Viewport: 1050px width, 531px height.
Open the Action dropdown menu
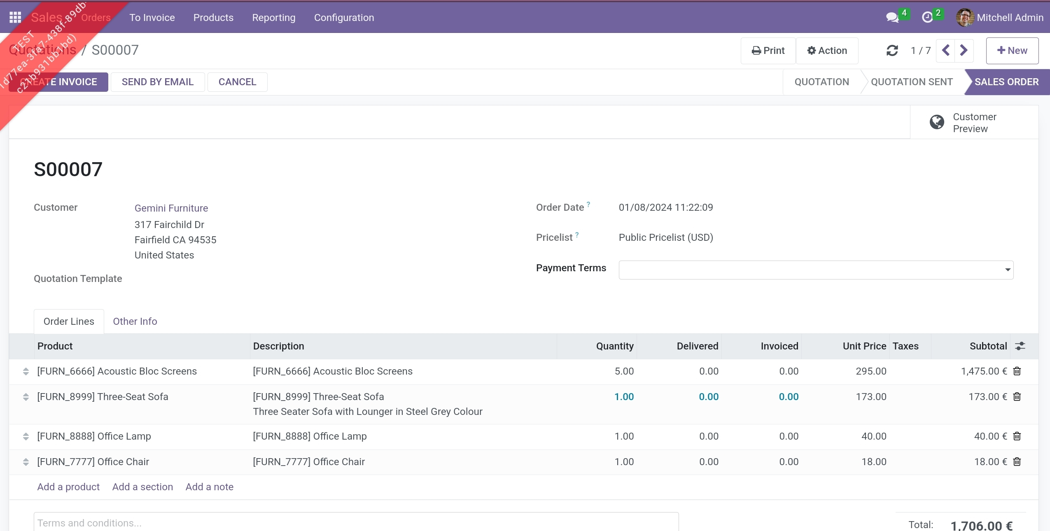coord(827,51)
